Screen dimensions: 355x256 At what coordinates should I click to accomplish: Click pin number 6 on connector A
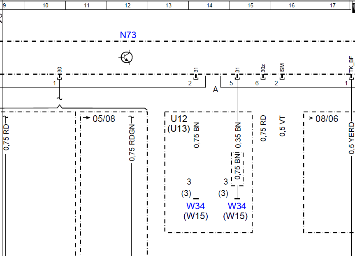tap(257, 83)
